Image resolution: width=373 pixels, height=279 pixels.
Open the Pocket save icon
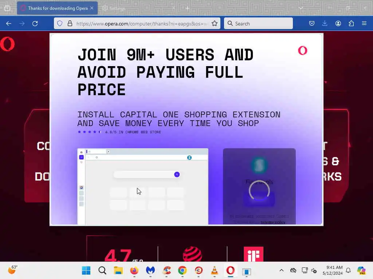(x=312, y=23)
